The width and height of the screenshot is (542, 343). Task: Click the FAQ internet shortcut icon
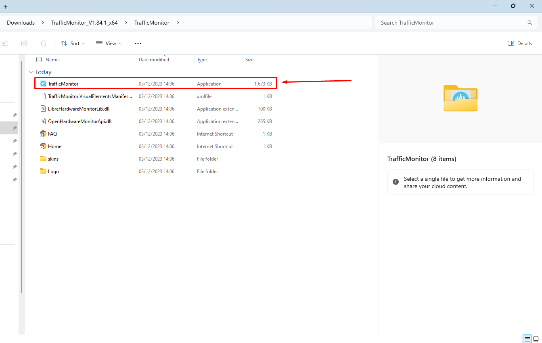click(x=43, y=134)
